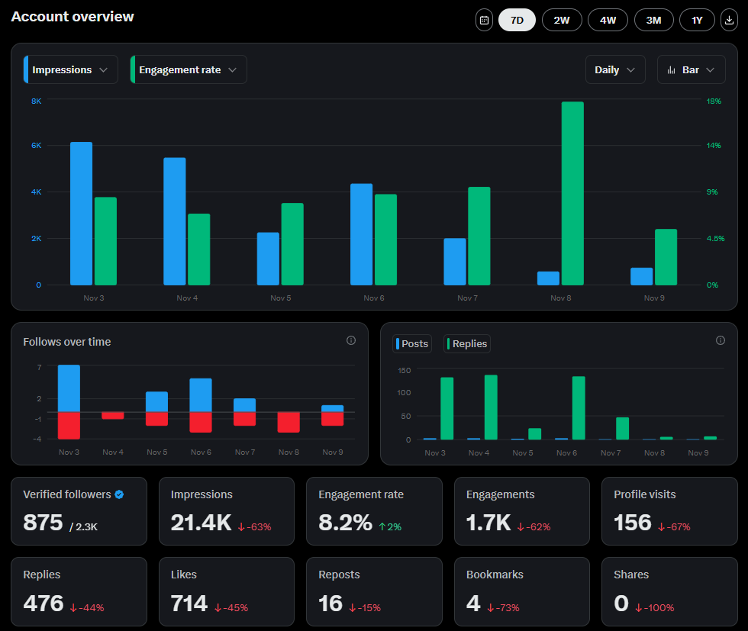This screenshot has width=748, height=631.
Task: Switch to the 1Y time range
Action: (697, 21)
